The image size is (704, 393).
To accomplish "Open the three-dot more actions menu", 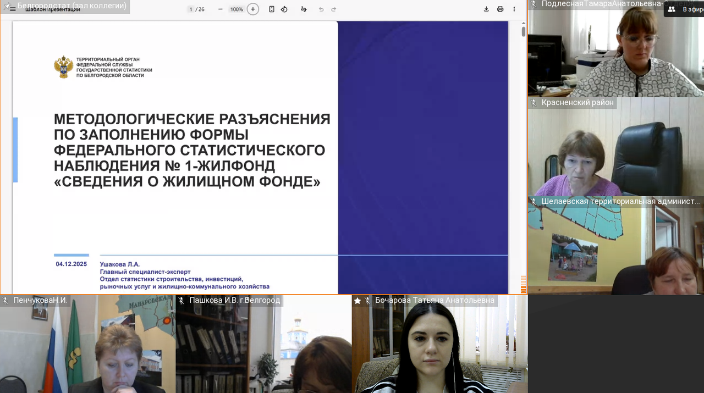I will point(514,9).
